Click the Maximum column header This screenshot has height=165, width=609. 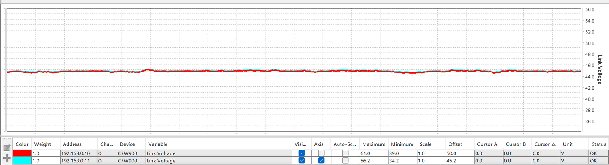[374, 144]
